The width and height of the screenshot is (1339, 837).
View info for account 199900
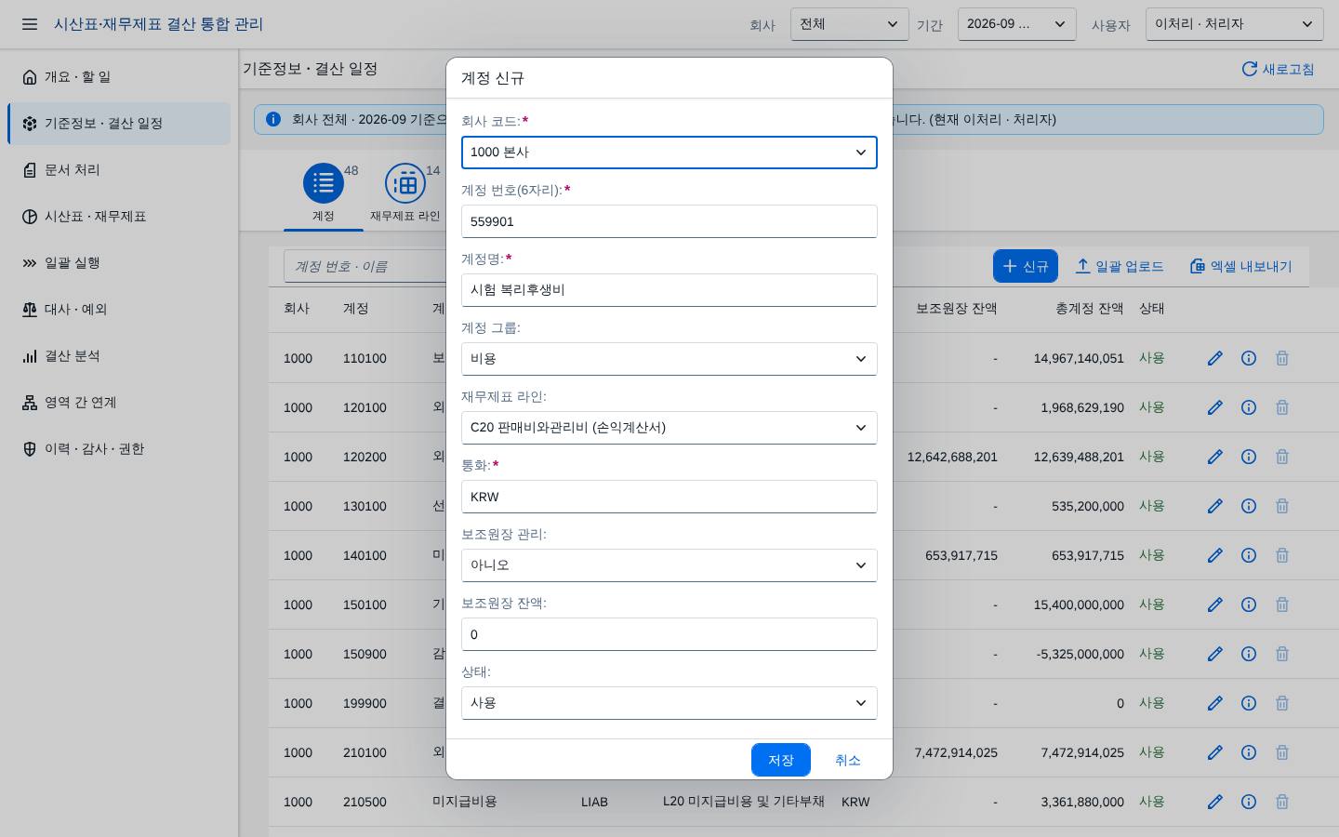click(1249, 703)
